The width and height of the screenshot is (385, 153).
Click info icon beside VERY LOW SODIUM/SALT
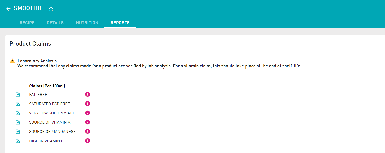(87, 113)
